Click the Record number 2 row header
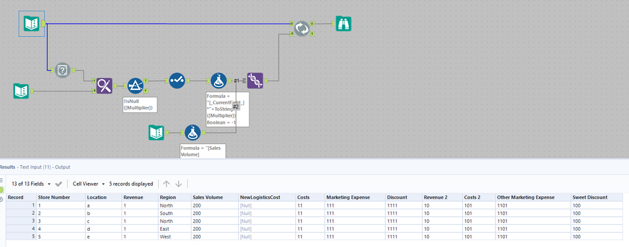Screen dimensions: 629x247 (21, 213)
